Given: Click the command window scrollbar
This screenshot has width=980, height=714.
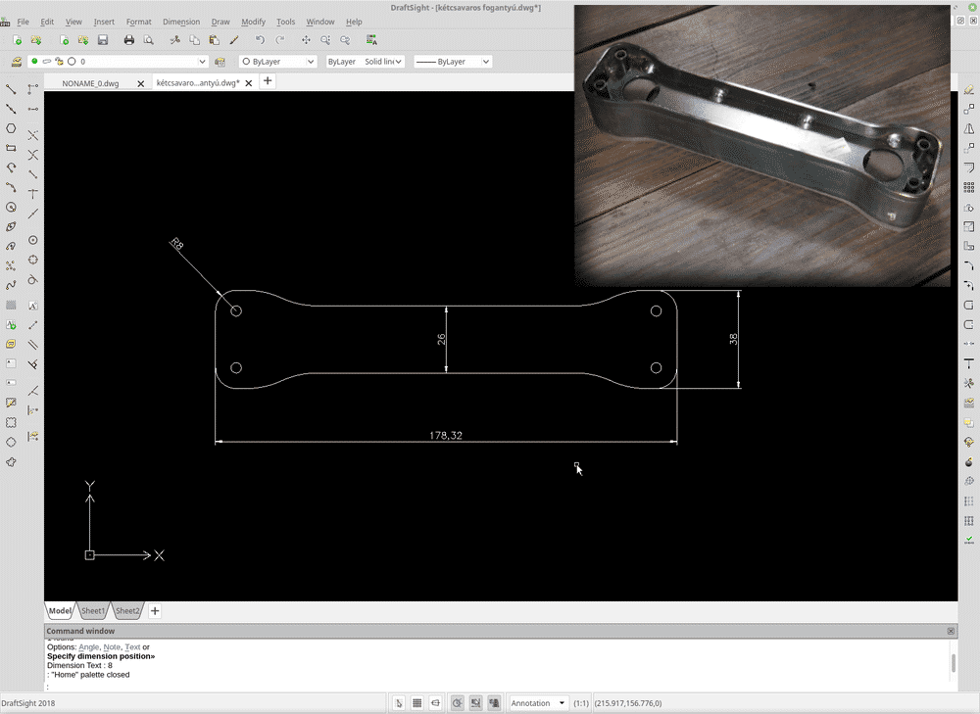Looking at the screenshot, I should point(954,663).
